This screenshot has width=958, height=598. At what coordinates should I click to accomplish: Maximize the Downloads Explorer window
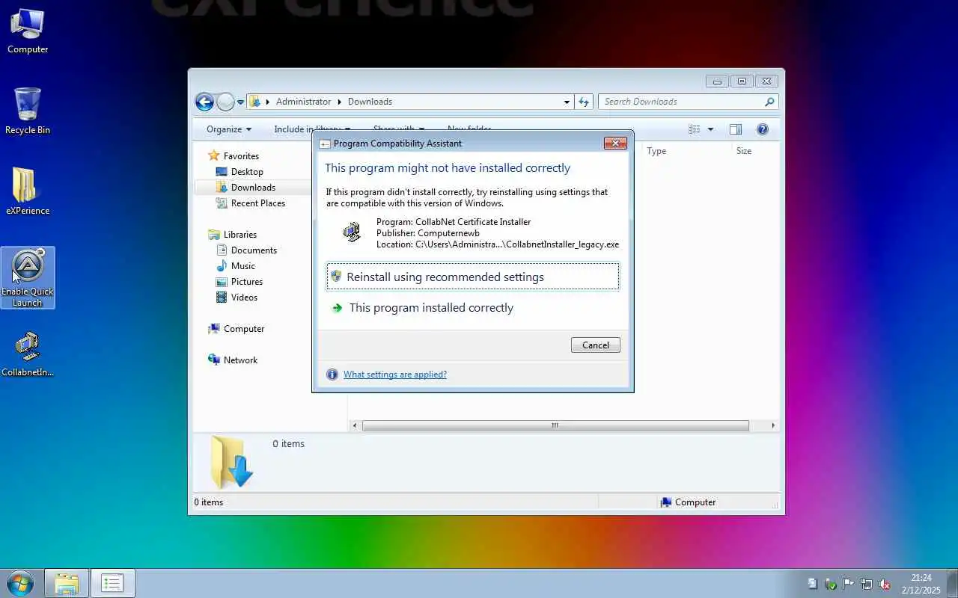[x=742, y=81]
